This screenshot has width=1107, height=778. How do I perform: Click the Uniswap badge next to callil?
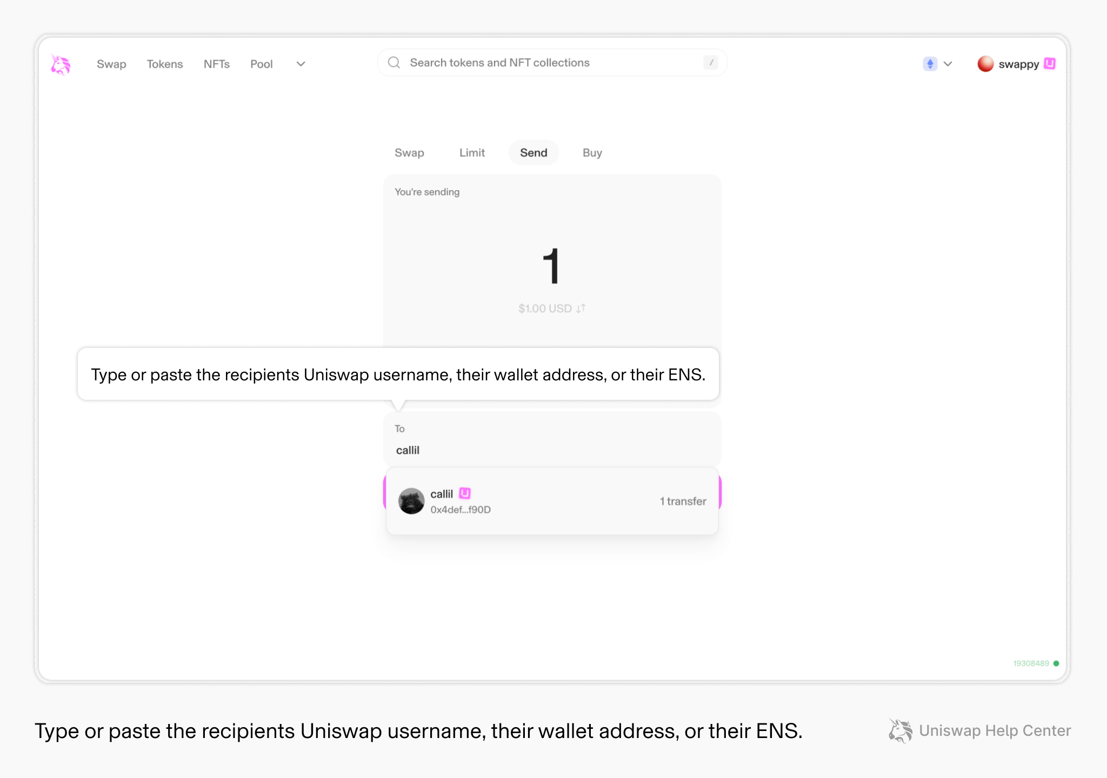pyautogui.click(x=465, y=493)
